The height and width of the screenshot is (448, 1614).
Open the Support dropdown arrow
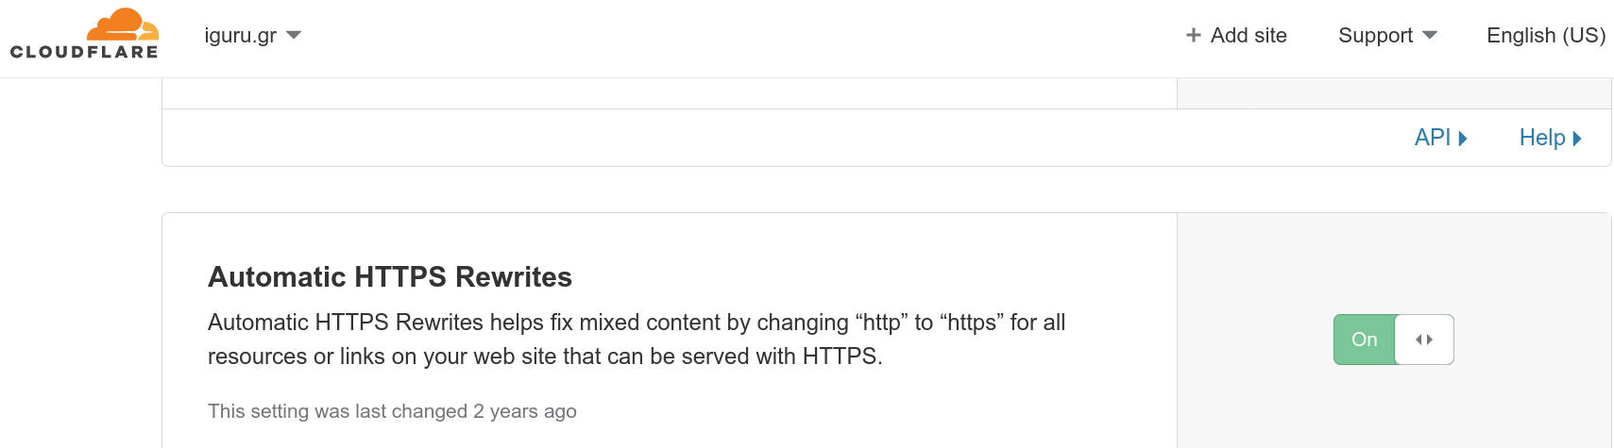coord(1430,36)
